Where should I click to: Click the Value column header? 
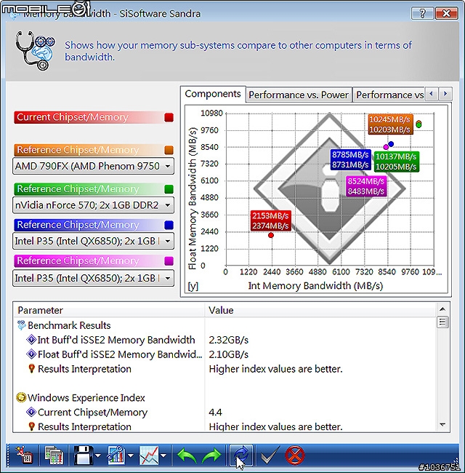[320, 310]
